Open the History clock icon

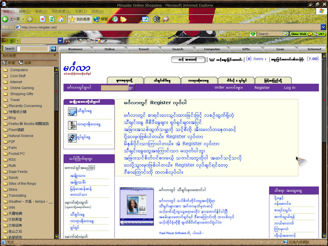click(114, 19)
